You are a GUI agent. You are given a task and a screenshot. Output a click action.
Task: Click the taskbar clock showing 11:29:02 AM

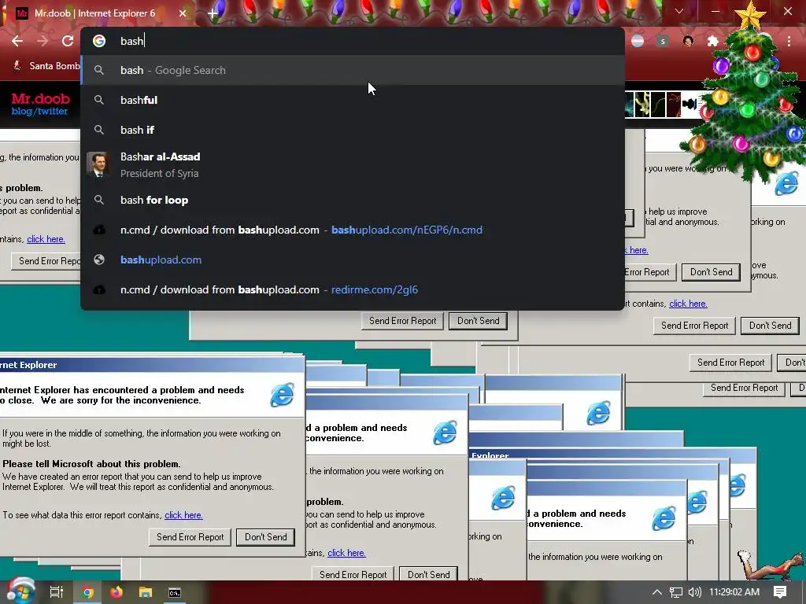tap(734, 592)
